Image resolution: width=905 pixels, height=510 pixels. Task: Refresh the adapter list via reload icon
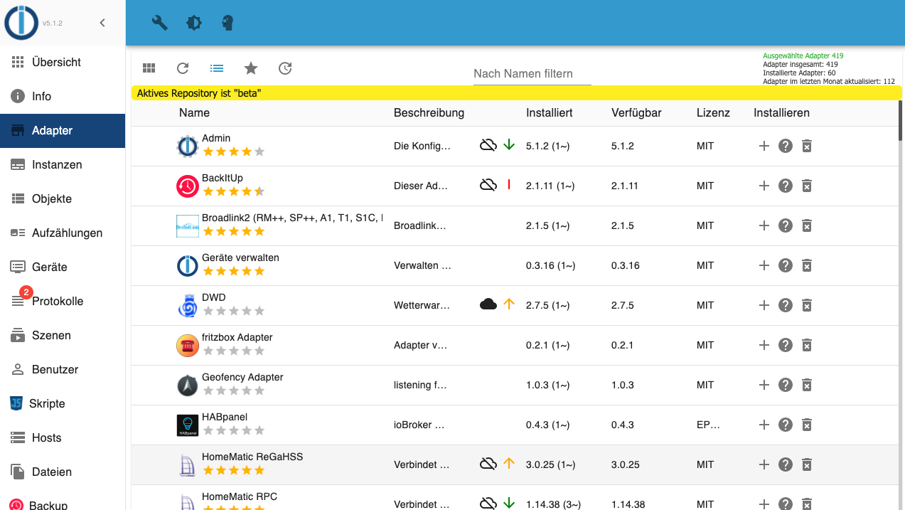coord(183,68)
